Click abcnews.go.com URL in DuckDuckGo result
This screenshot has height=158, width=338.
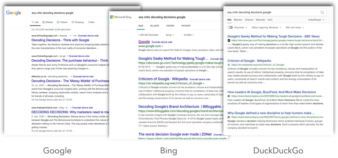click(278, 40)
